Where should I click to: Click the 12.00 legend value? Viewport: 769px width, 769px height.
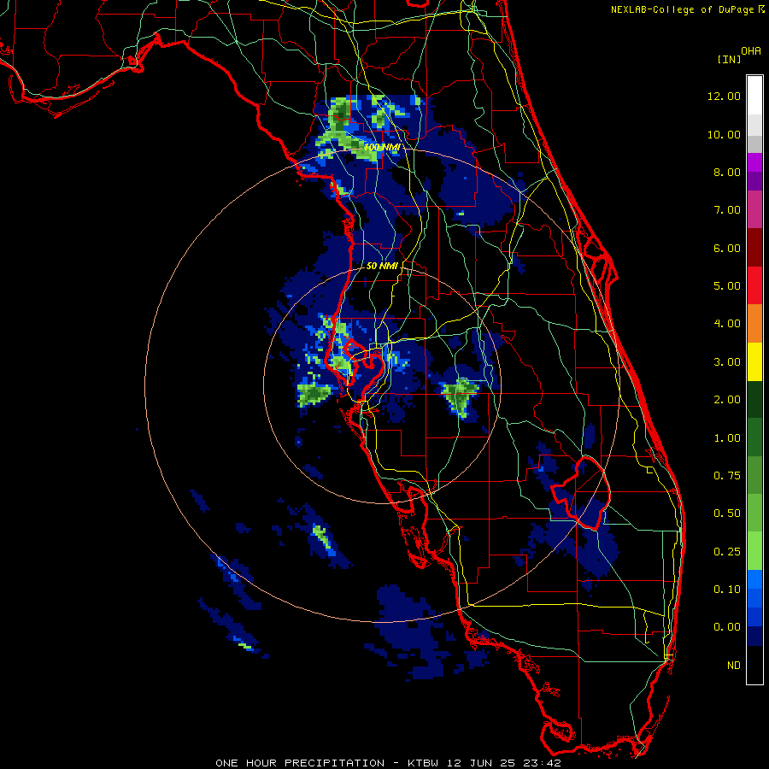pos(724,96)
